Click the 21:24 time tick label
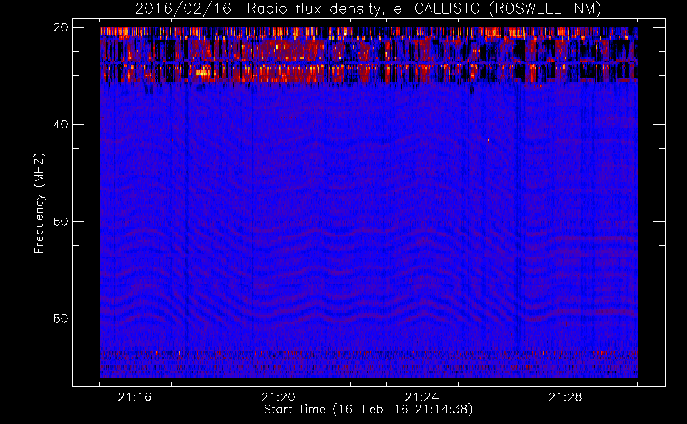Image resolution: width=687 pixels, height=424 pixels. click(422, 397)
